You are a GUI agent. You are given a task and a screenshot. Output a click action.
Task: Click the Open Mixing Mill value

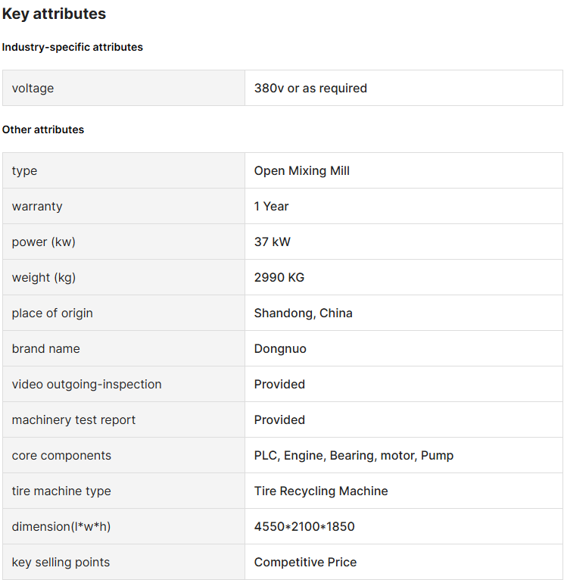point(302,171)
